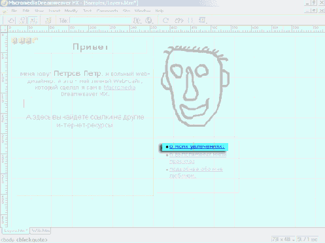Select the Show Design View button
The height and width of the screenshot is (243, 325).
click(x=33, y=20)
